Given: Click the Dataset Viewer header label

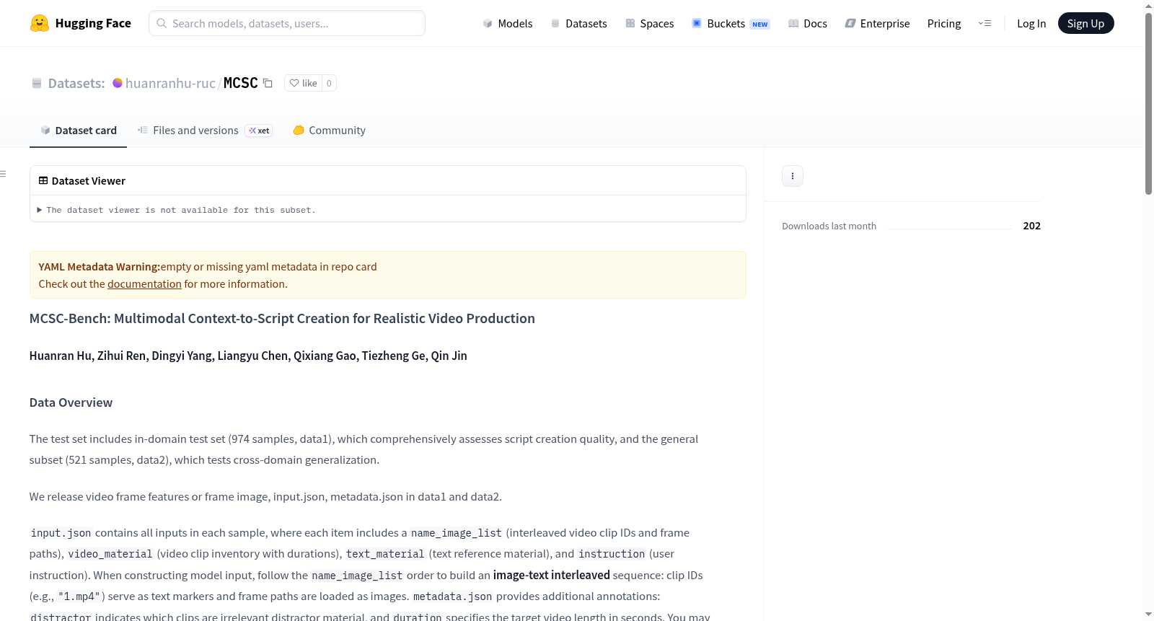Looking at the screenshot, I should click(x=89, y=181).
